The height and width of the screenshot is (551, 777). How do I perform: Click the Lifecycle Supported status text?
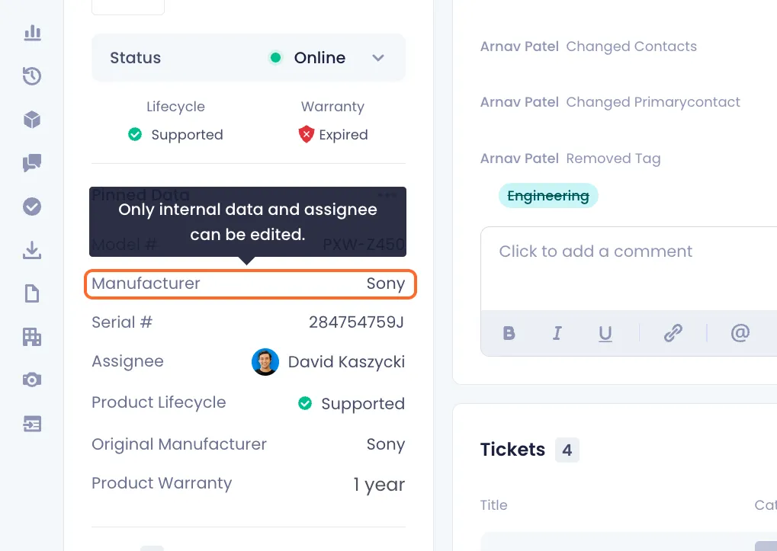coord(187,135)
